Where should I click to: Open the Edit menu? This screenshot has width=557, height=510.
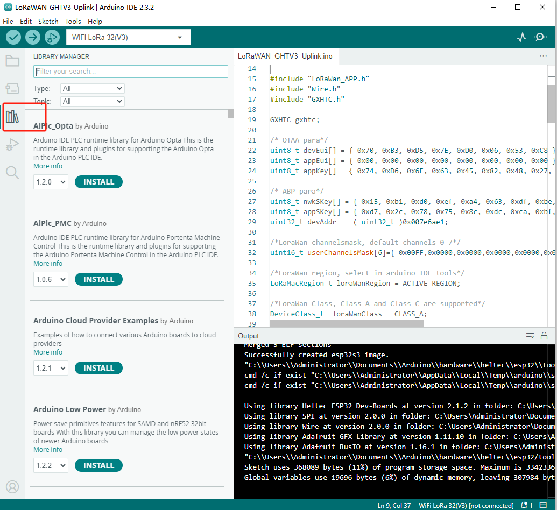(x=26, y=22)
